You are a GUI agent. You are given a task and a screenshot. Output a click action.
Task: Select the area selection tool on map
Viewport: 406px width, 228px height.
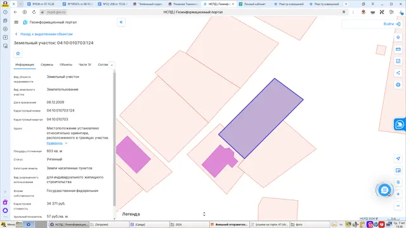(398, 61)
